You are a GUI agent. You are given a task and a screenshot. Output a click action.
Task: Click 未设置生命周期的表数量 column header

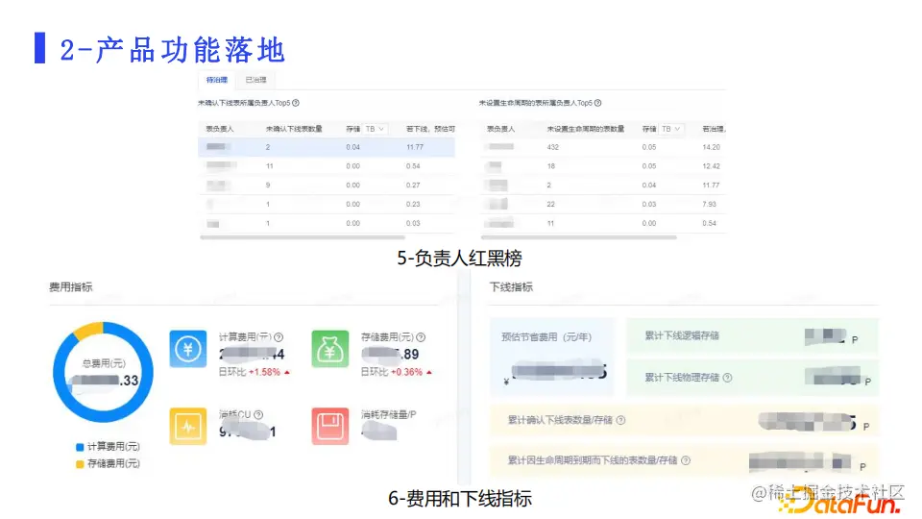tap(586, 129)
